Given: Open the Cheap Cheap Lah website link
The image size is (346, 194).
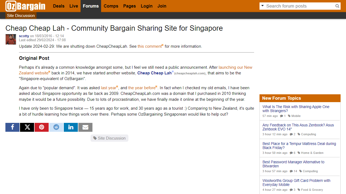Looking at the screenshot, I should [x=154, y=73].
